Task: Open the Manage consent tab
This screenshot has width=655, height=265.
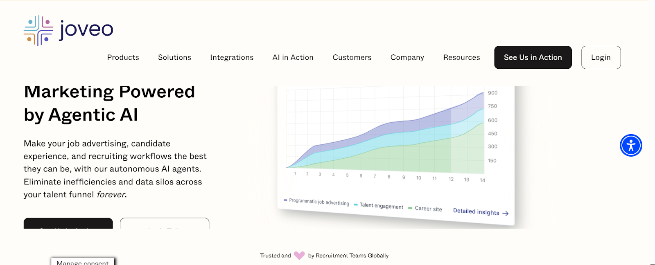Action: [x=83, y=262]
